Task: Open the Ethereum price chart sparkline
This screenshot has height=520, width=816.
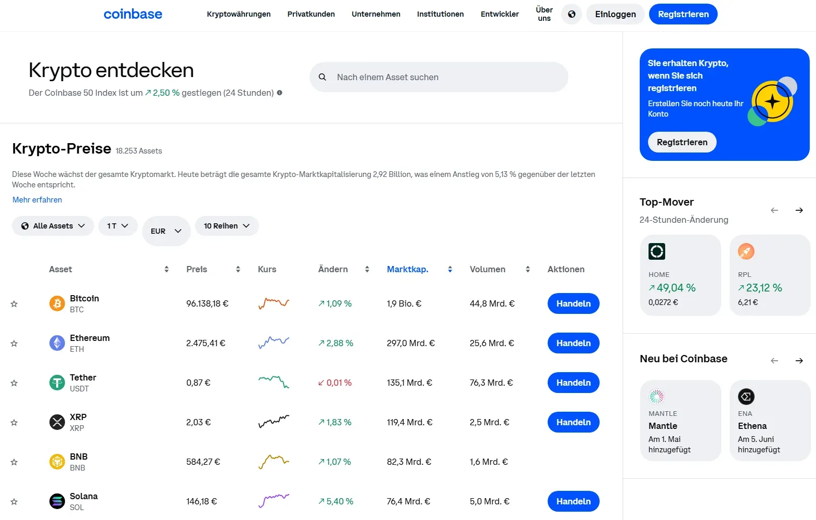Action: (274, 343)
